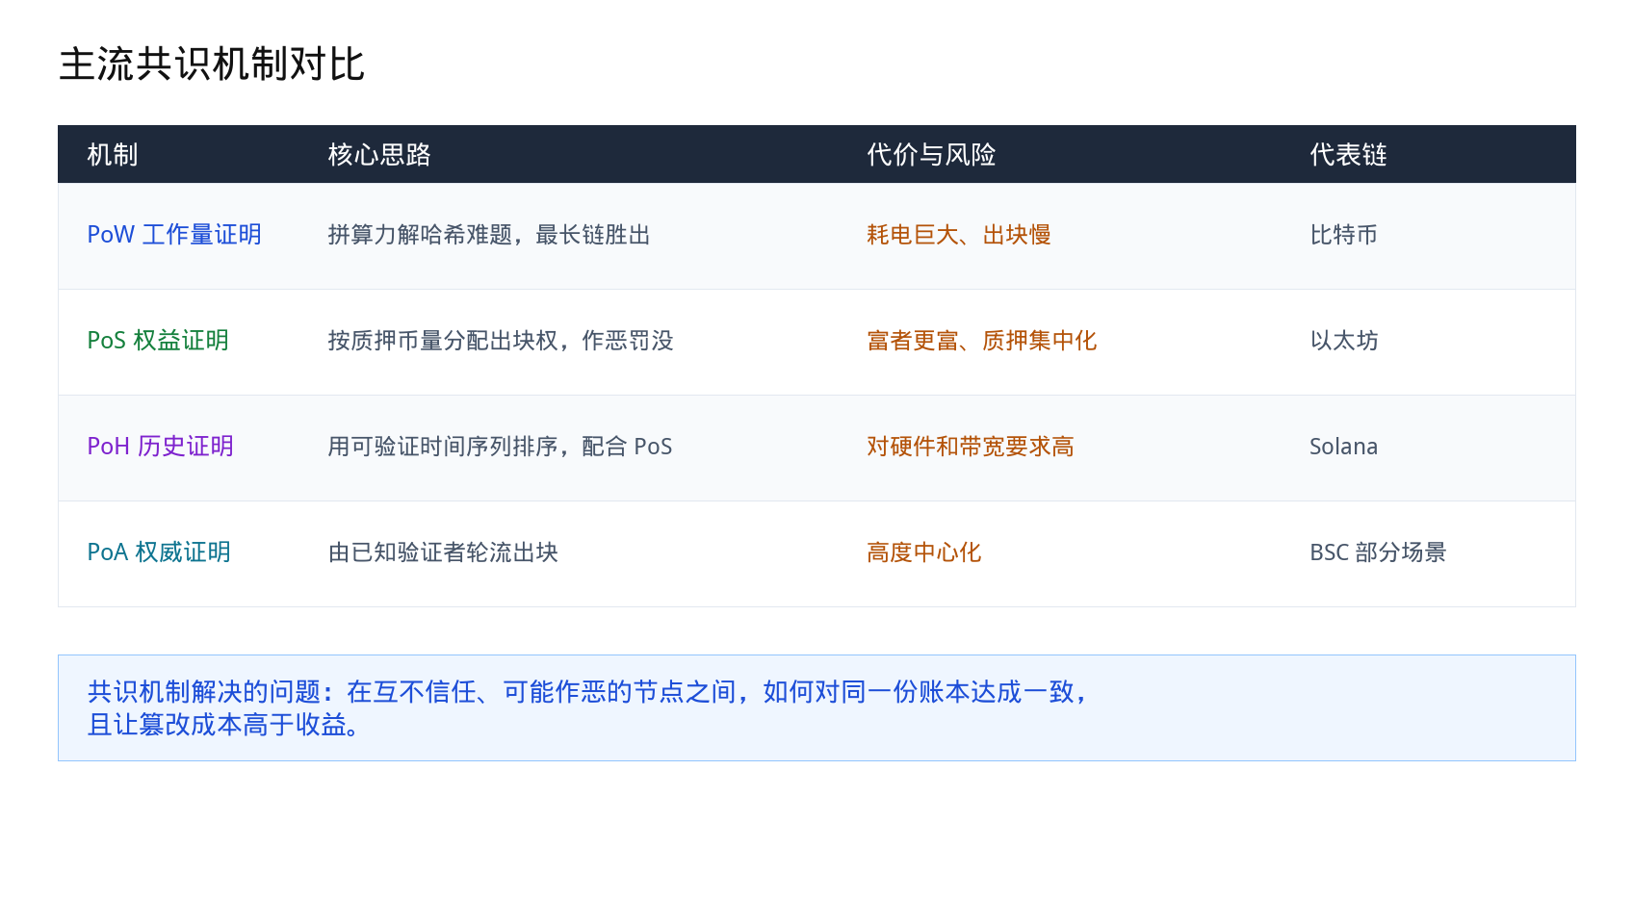Image resolution: width=1633 pixels, height=924 pixels.
Task: Click the text 按质押币量分配出块权，作恶罚没
Action: tap(501, 341)
